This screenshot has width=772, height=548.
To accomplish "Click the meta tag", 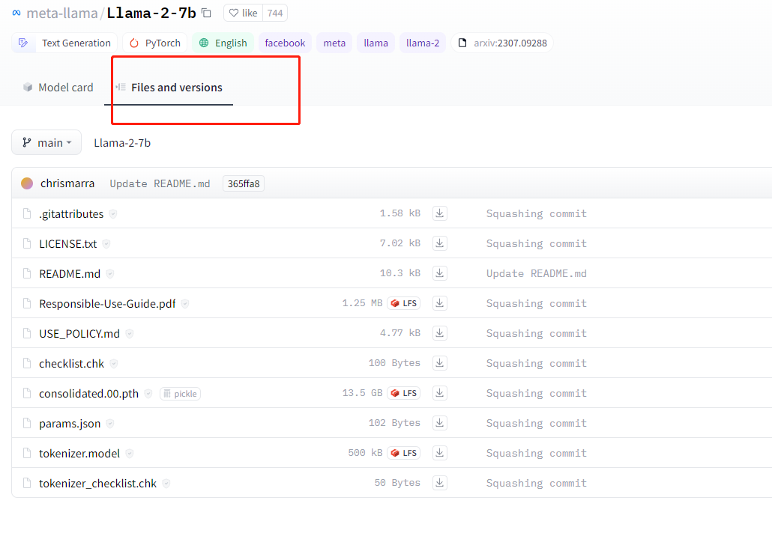I will point(334,43).
